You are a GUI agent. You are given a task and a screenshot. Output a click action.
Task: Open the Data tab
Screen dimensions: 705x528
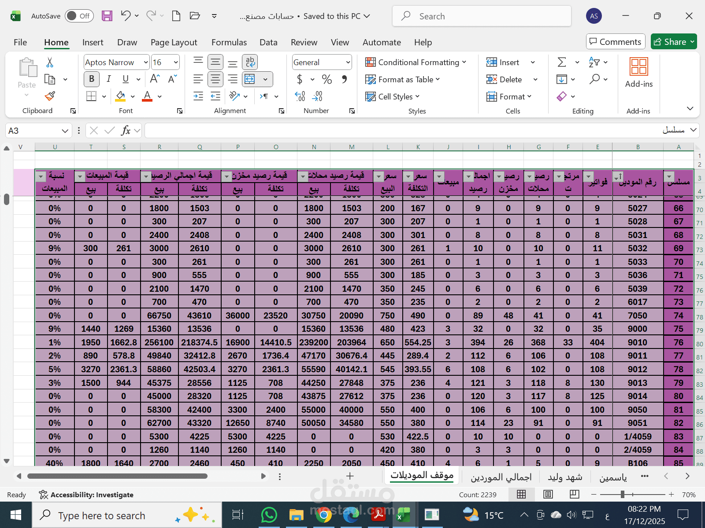point(268,42)
